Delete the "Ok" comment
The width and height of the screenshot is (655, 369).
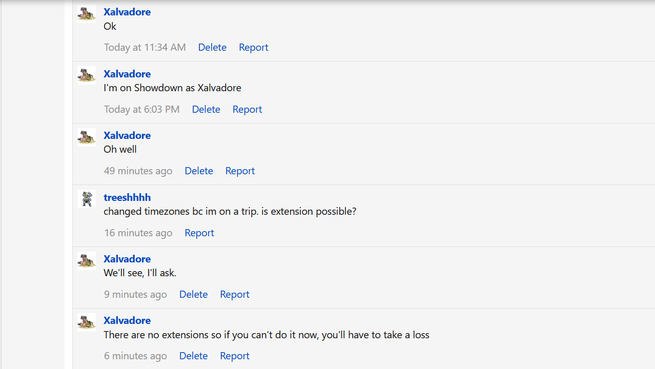click(212, 47)
